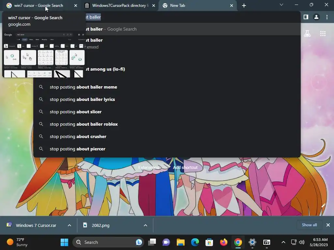Open File Explorer from the taskbar
The image size is (334, 250).
[181, 242]
